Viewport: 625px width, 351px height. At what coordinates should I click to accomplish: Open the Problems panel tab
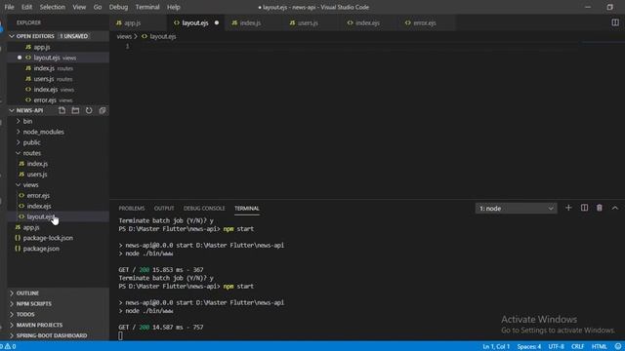click(132, 209)
